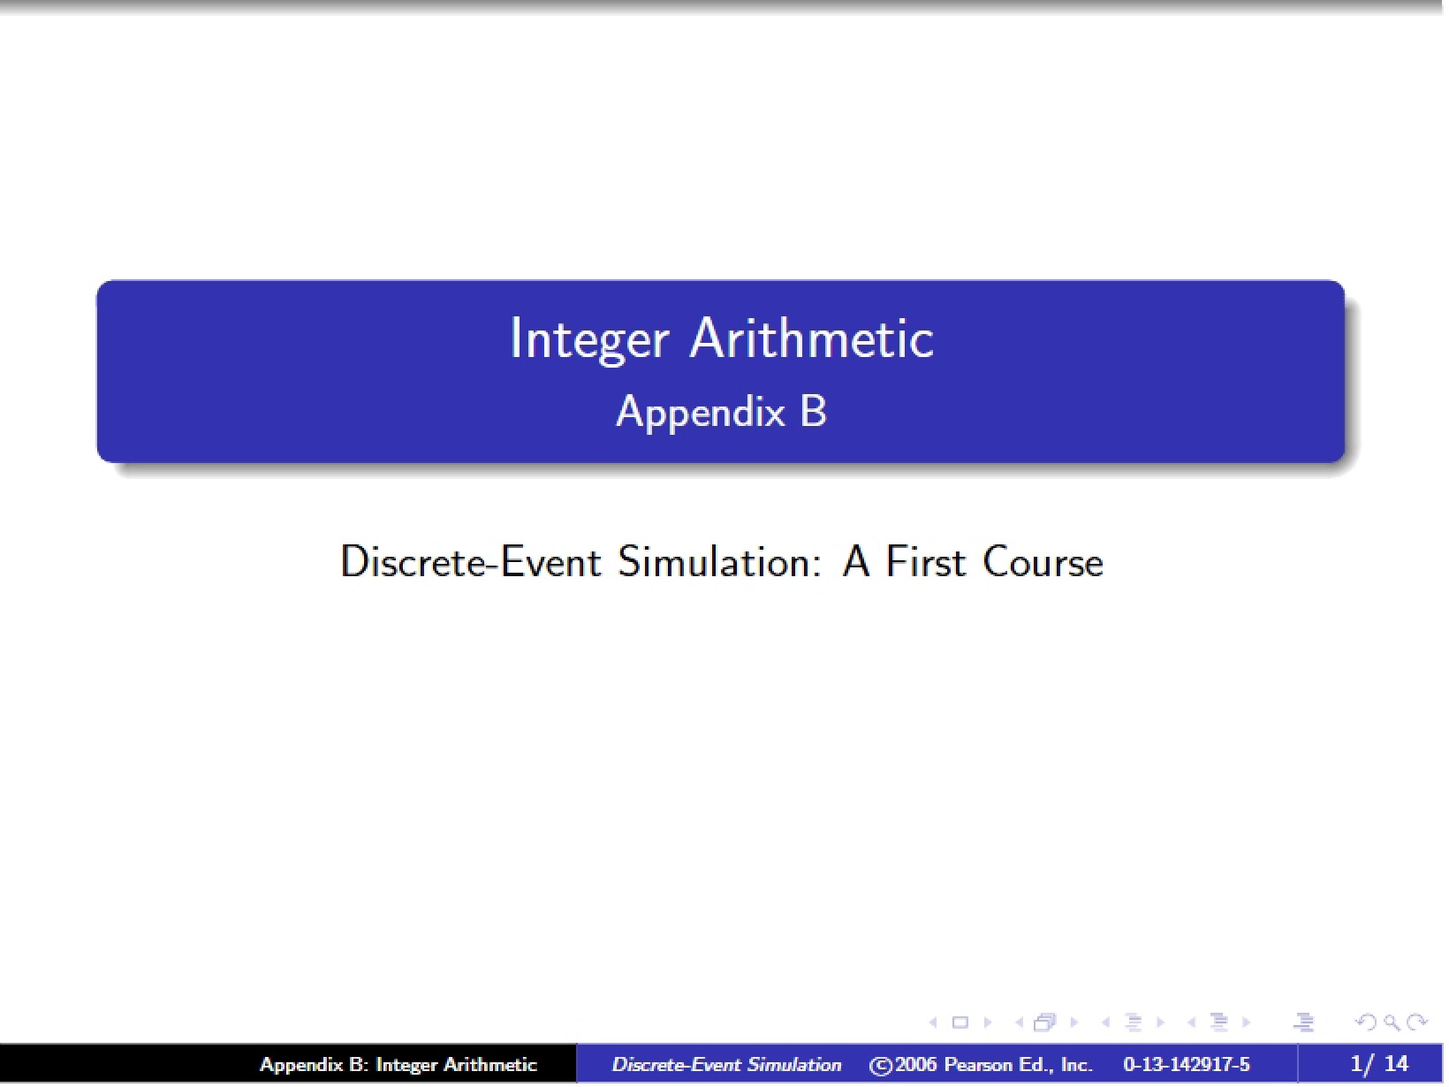Click footer text 'Appendix B: Integer Arithmetic'
The height and width of the screenshot is (1087, 1449).
pos(398,1066)
